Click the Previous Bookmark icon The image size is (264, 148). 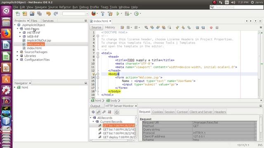pos(177,28)
